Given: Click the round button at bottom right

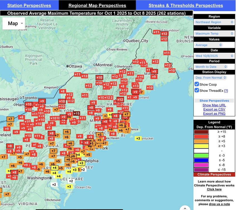Looking at the screenshot, I should (x=185, y=208).
